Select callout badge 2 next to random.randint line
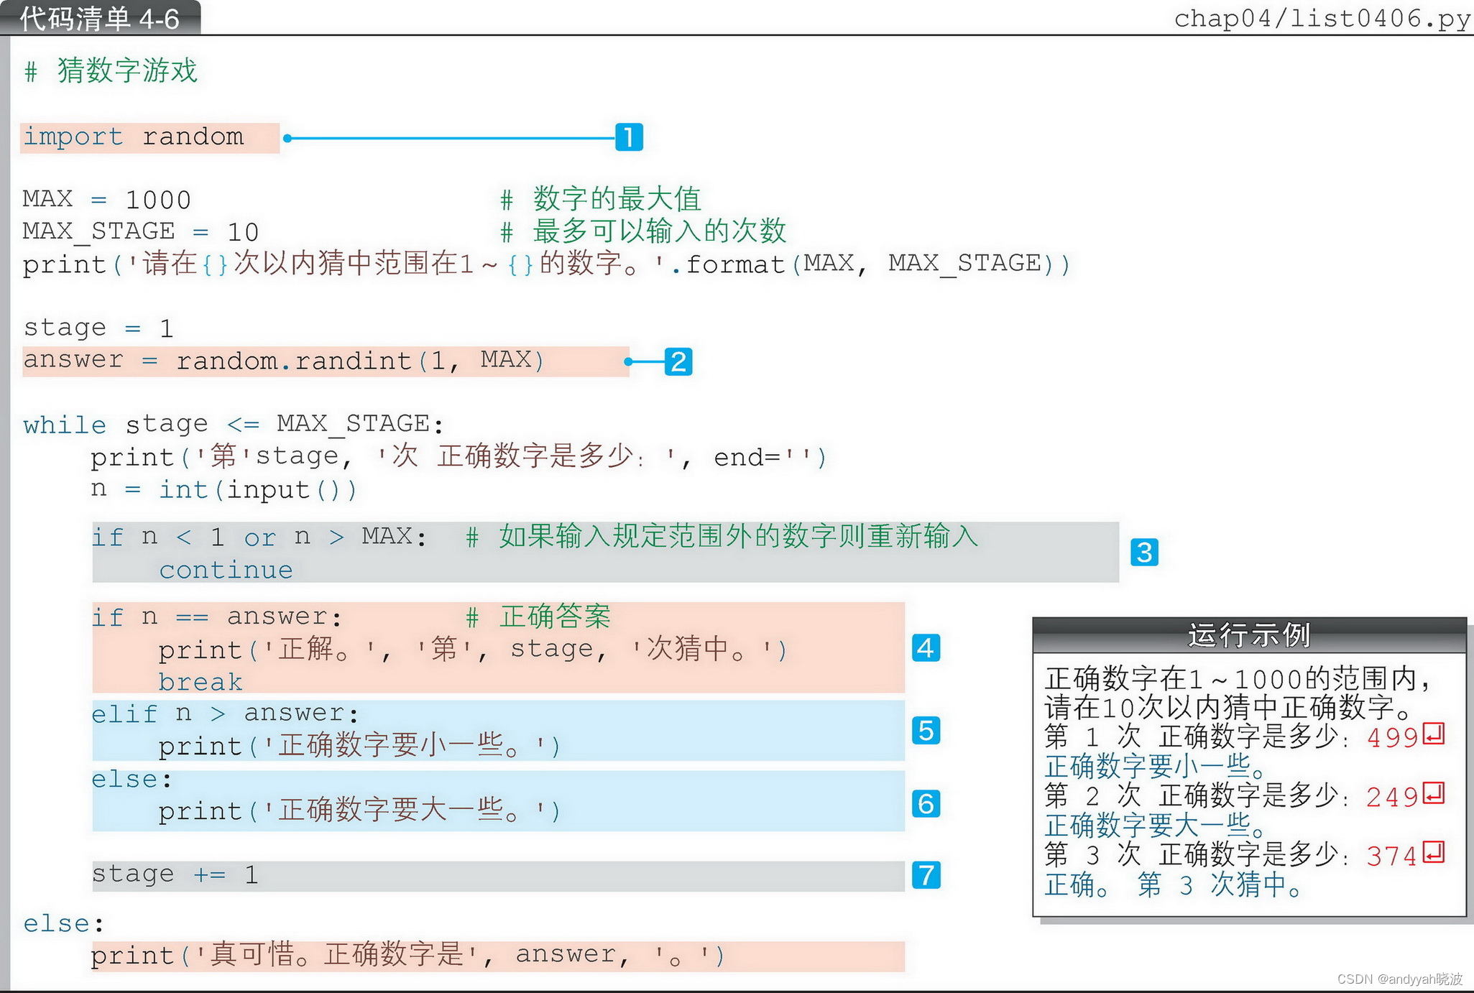Screen dimensions: 1474x993 tap(678, 362)
